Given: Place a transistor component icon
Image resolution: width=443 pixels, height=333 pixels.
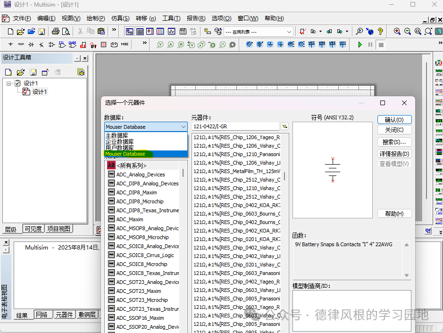Looking at the screenshot, I should pyautogui.click(x=41, y=44).
